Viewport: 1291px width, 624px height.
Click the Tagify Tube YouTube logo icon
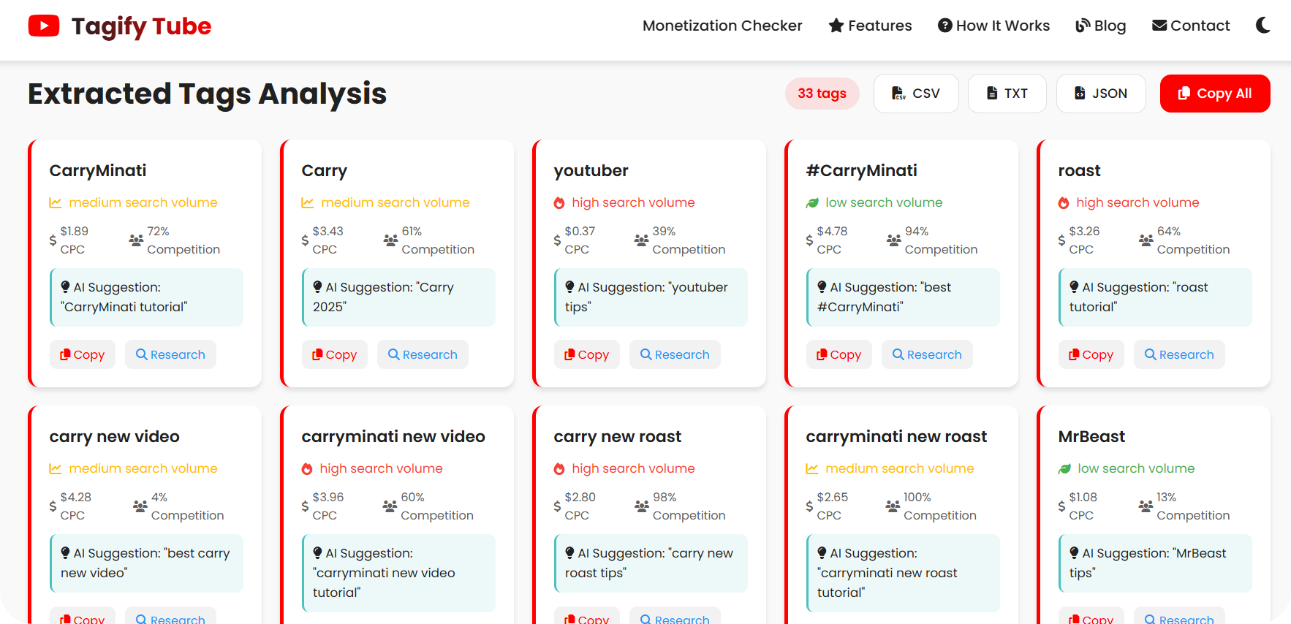click(44, 26)
